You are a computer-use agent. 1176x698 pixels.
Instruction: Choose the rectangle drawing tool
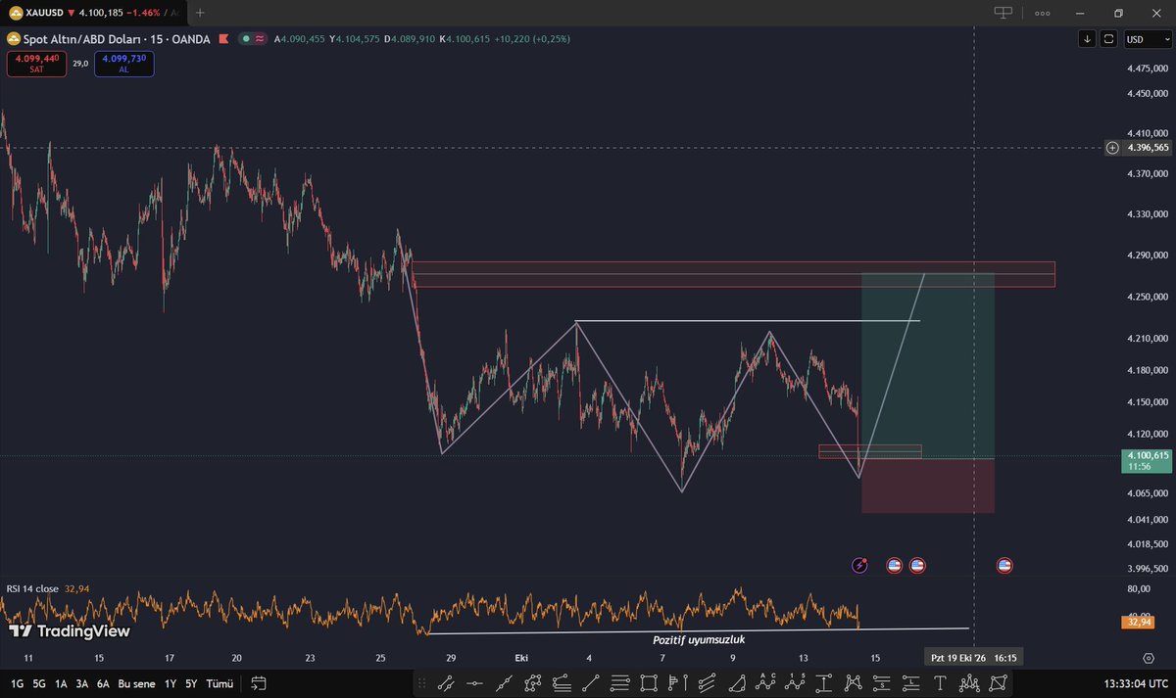649,682
